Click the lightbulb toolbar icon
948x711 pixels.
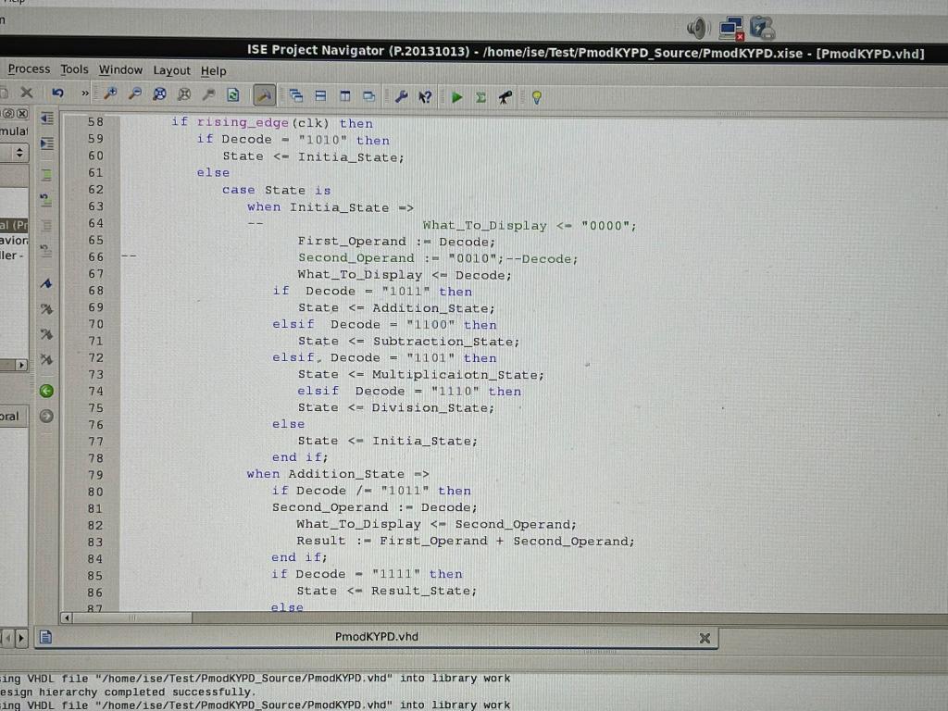(537, 96)
